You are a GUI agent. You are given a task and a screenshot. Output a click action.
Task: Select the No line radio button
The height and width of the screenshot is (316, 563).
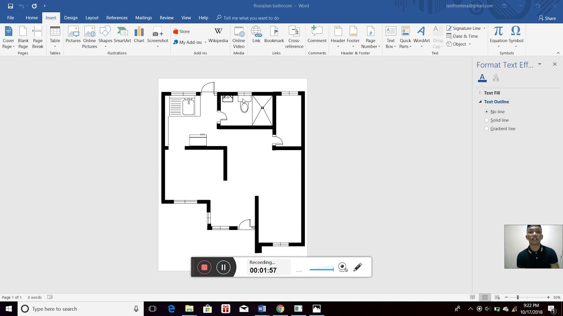coord(487,111)
